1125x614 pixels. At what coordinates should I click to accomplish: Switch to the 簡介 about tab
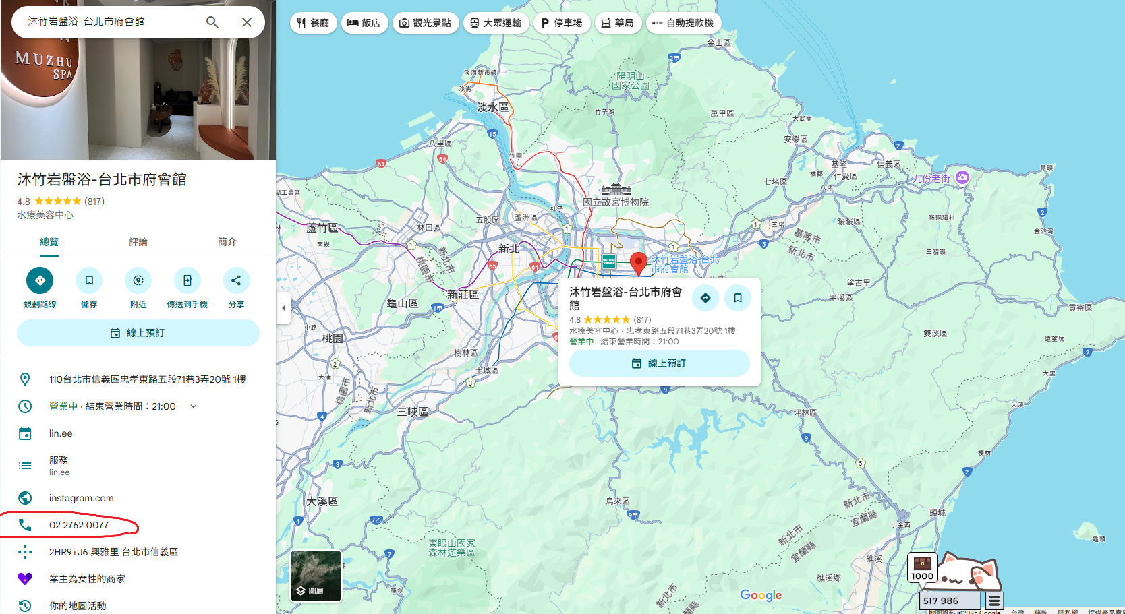tap(227, 242)
